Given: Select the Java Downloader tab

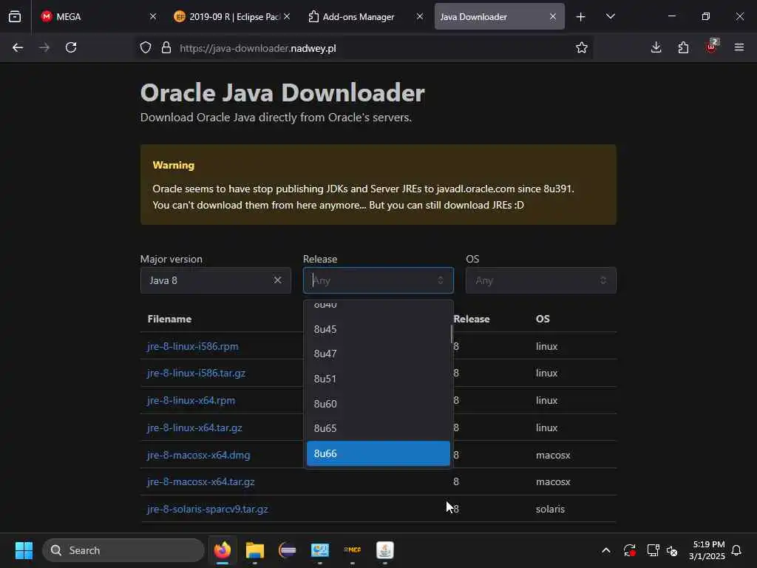Looking at the screenshot, I should 499,16.
